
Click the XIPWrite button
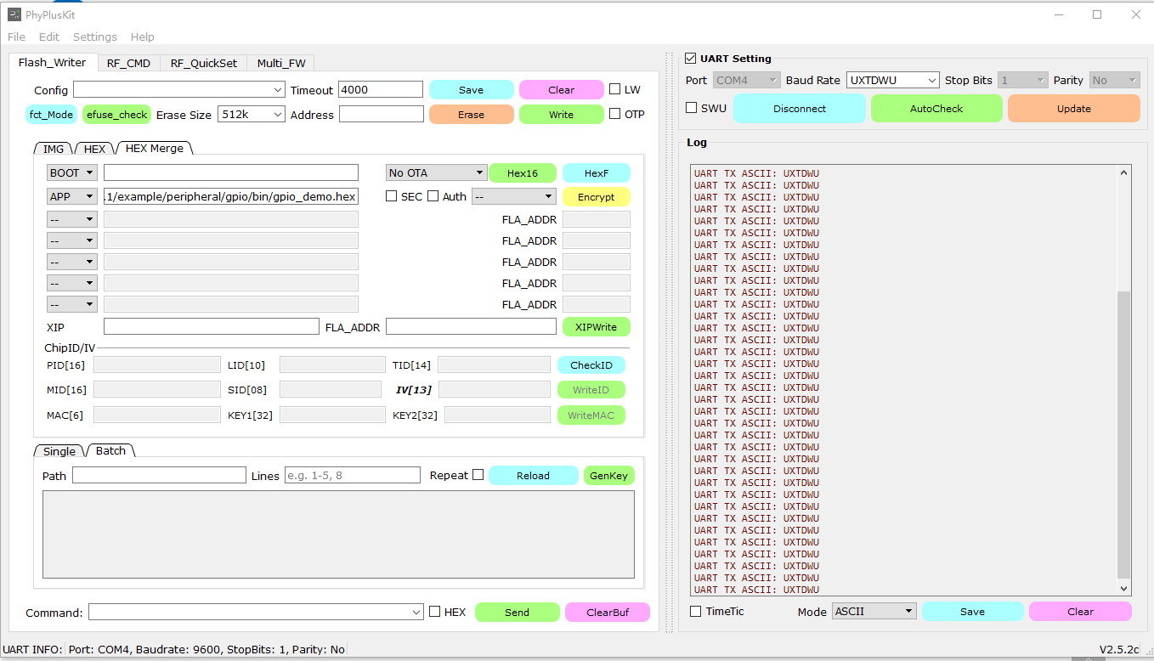point(597,327)
